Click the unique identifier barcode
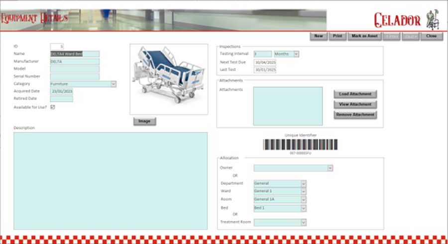The width and height of the screenshot is (448, 244). [300, 145]
